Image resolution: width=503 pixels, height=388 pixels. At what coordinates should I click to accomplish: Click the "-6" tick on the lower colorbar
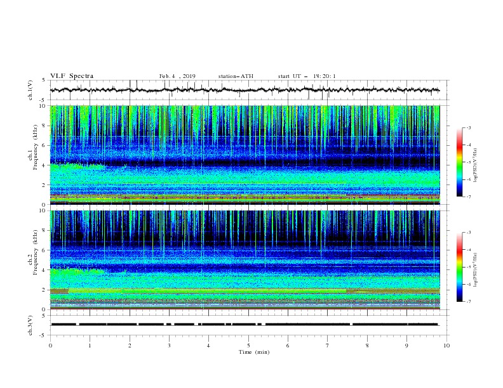[468, 284]
